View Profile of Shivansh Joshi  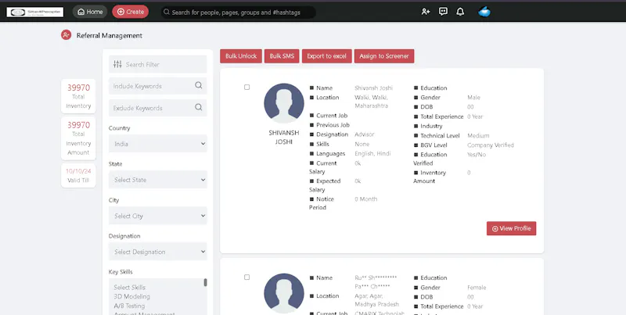pyautogui.click(x=511, y=228)
